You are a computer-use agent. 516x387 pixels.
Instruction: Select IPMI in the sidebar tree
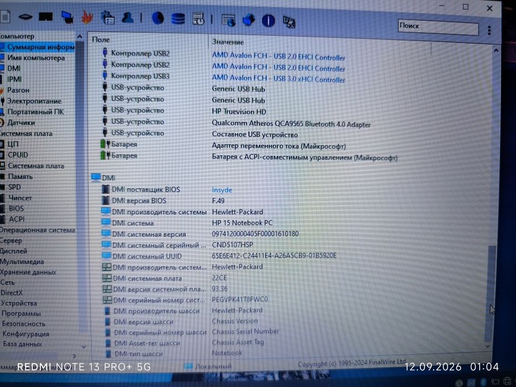14,79
